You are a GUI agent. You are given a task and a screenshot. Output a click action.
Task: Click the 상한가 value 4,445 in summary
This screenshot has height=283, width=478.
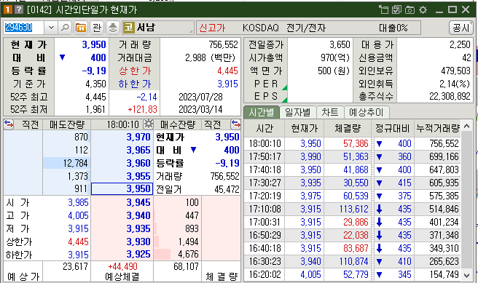coord(227,71)
